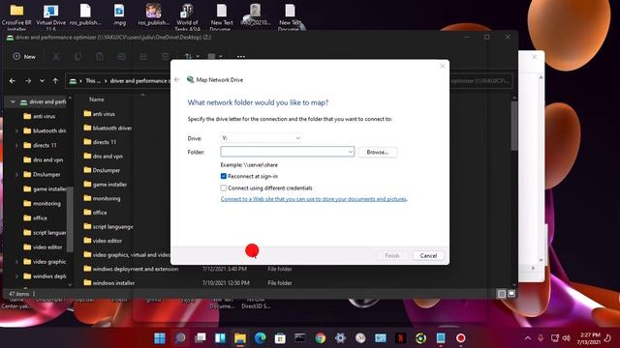This screenshot has height=348, width=620.
Task: Expand the Folder combo box arrow
Action: [351, 152]
